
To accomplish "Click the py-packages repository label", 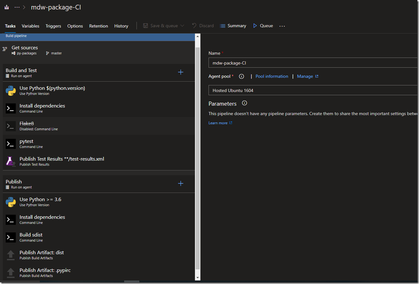I will (x=27, y=53).
